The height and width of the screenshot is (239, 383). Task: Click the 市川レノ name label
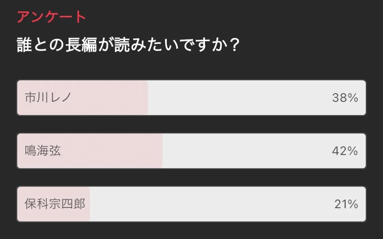click(x=48, y=98)
